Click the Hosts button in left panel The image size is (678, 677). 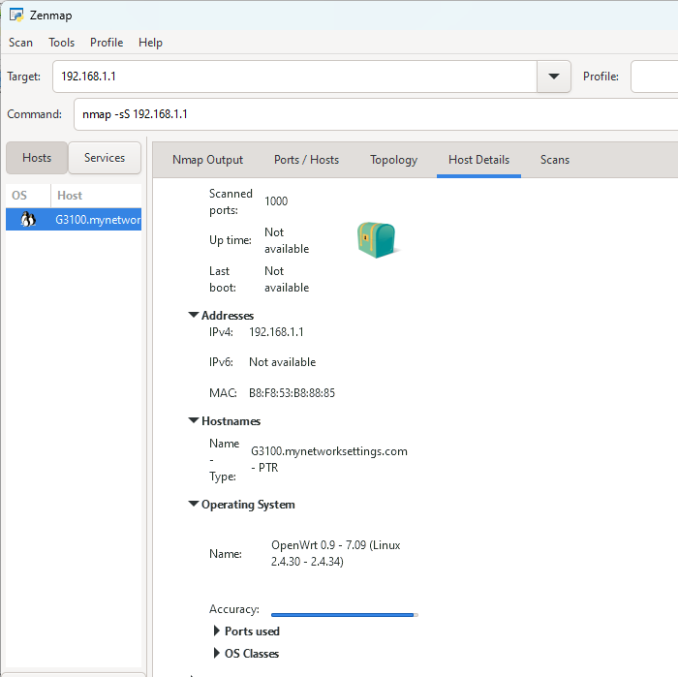pyautogui.click(x=37, y=158)
